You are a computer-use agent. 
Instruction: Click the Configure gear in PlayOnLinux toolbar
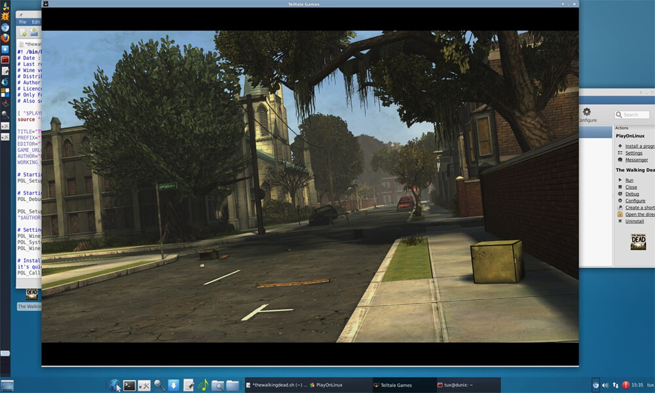point(587,113)
